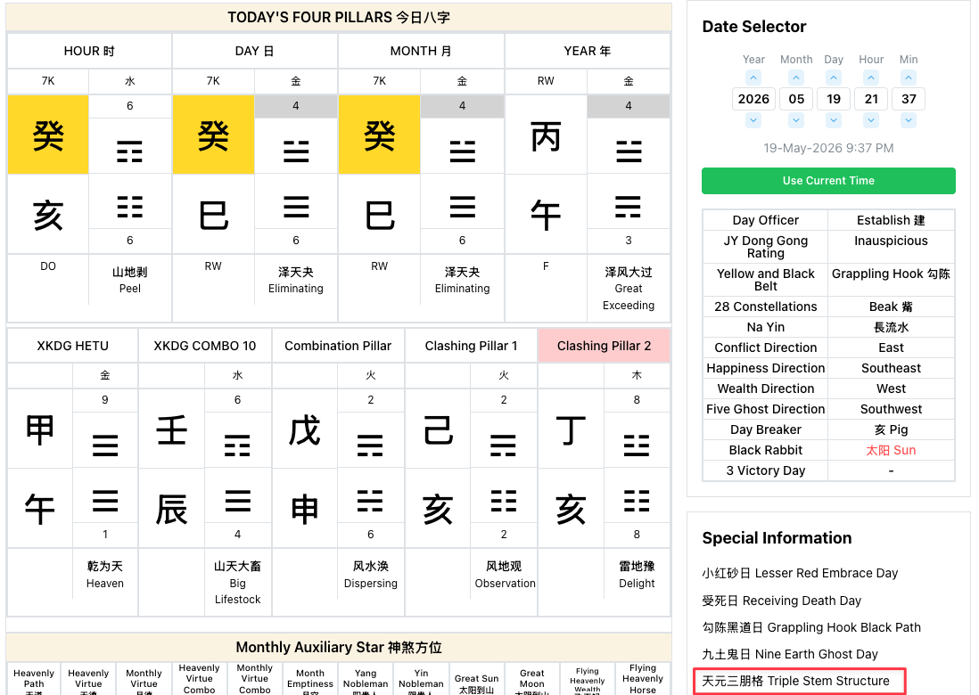The height and width of the screenshot is (695, 979).
Task: Click the Nine Earth Ghost Day entry
Action: [x=790, y=654]
